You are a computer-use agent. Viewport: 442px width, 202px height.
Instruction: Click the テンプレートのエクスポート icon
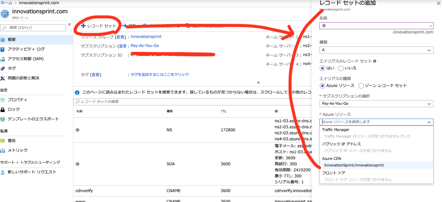pyautogui.click(x=3, y=119)
